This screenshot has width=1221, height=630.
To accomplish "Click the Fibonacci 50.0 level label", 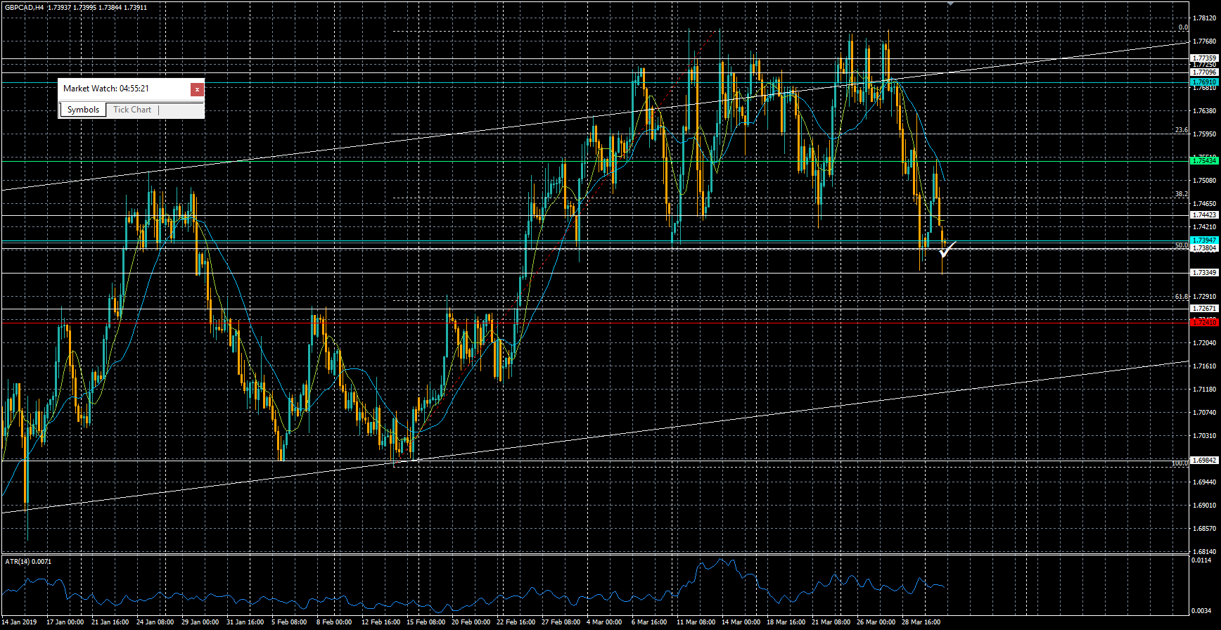I will (1182, 245).
